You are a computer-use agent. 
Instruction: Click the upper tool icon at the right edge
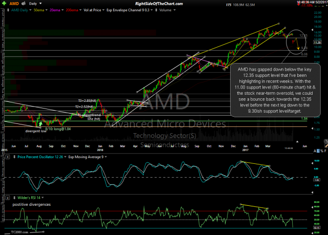pos(326,141)
